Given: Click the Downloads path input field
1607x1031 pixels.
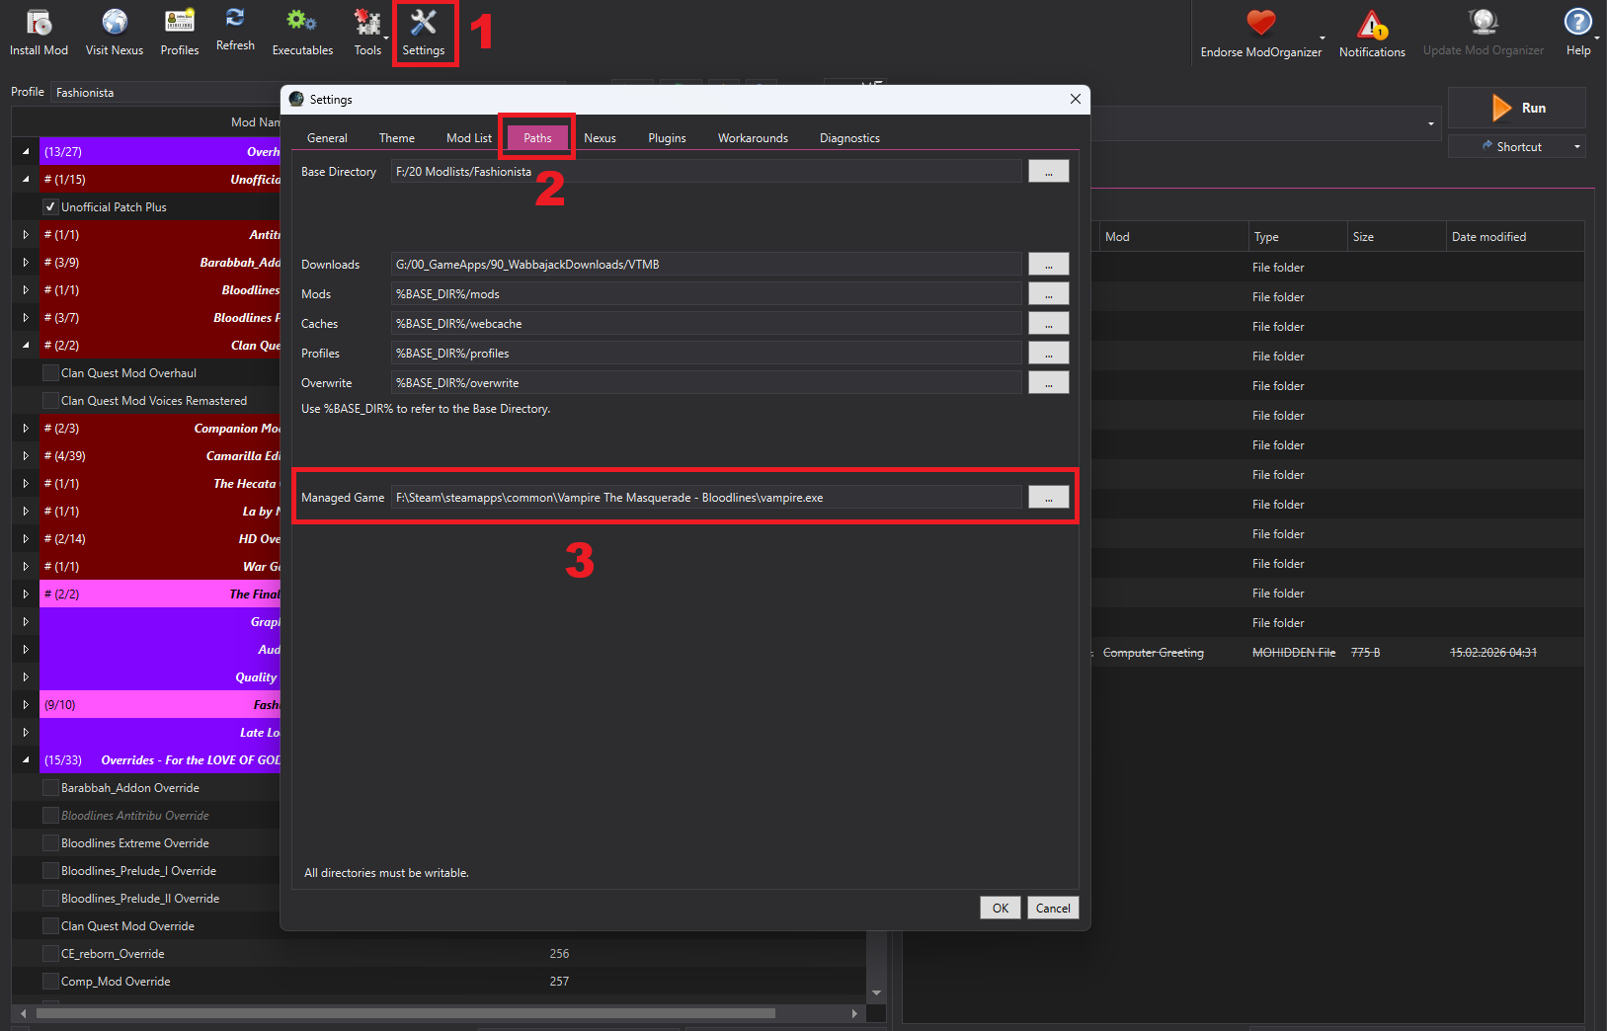Looking at the screenshot, I should pos(705,265).
